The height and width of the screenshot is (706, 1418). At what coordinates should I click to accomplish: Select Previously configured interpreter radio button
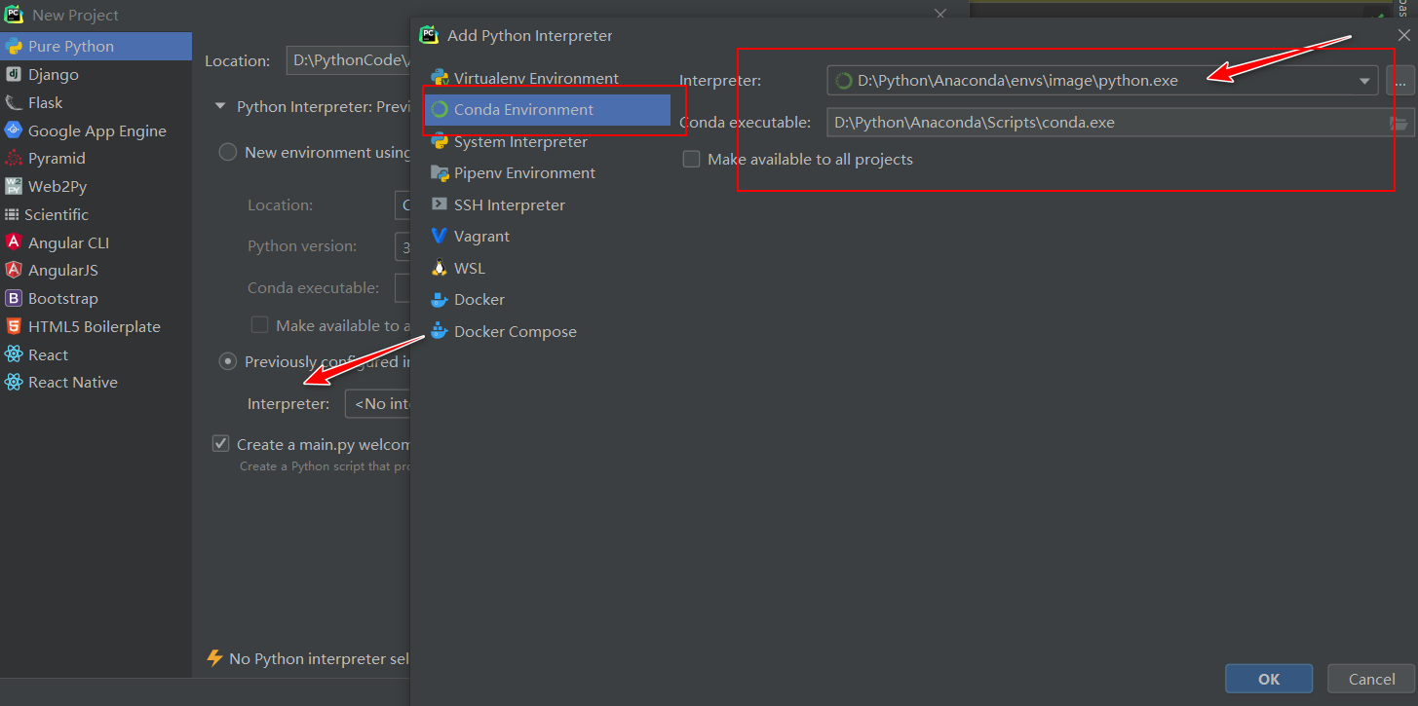coord(228,361)
